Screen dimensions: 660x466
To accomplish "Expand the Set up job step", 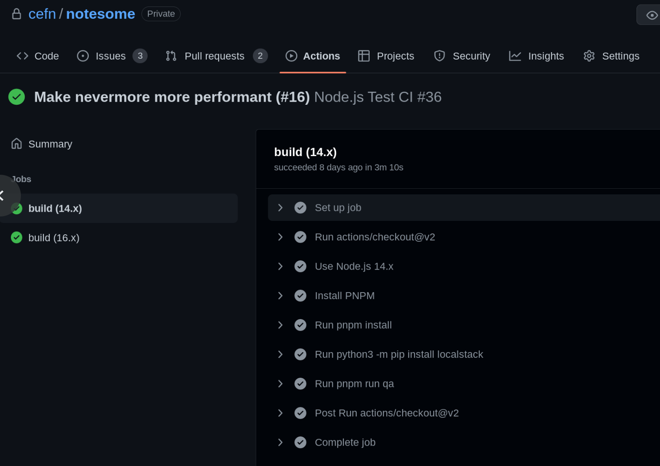I will coord(280,208).
